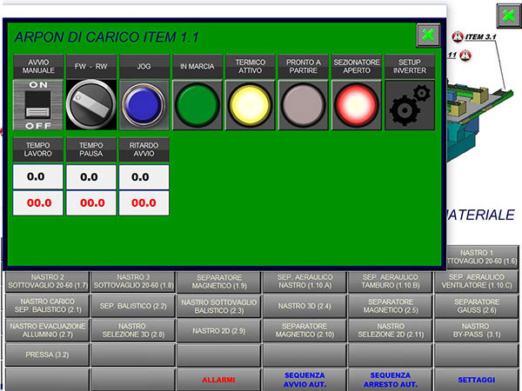This screenshot has height=391, width=522.
Task: Select the Tempo Lavoro white value field
Action: tap(37, 176)
